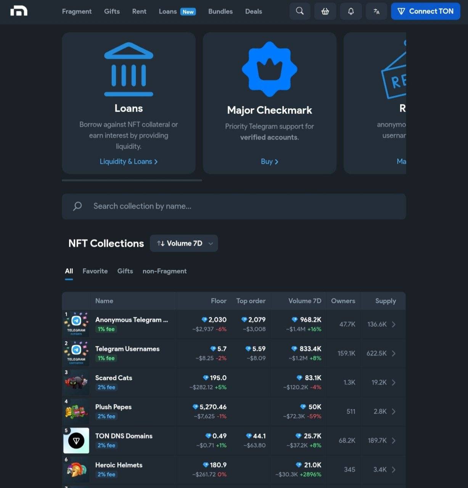Click the 5,270.46 floor price value
Screen dimensions: 468x488
click(x=213, y=407)
